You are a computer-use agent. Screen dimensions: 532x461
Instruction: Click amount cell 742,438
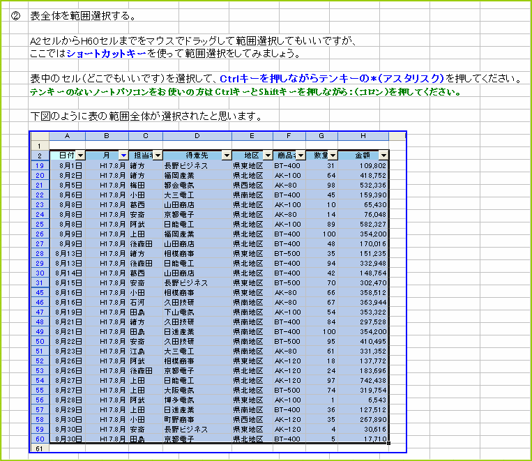pyautogui.click(x=363, y=381)
